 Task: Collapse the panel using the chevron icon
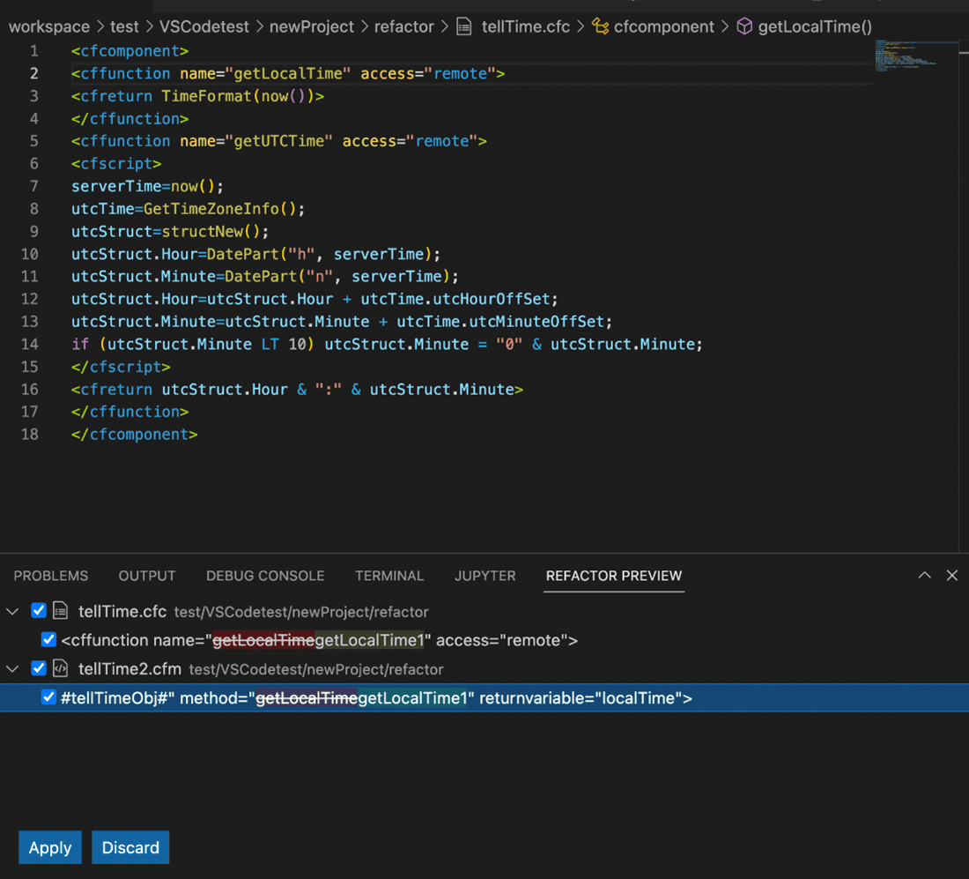click(x=924, y=575)
